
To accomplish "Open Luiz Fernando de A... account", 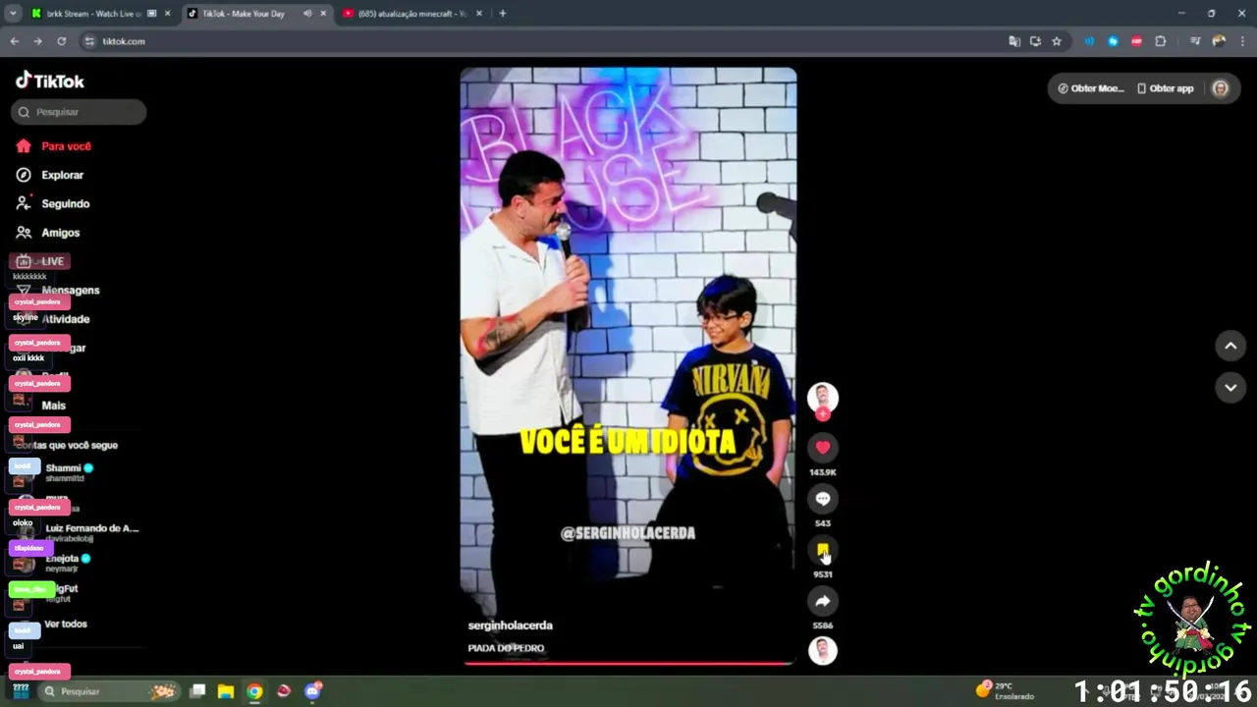I will (x=90, y=532).
